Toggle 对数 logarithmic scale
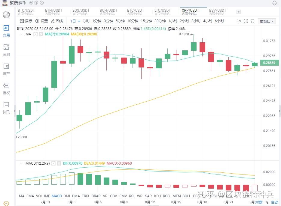 259,202
